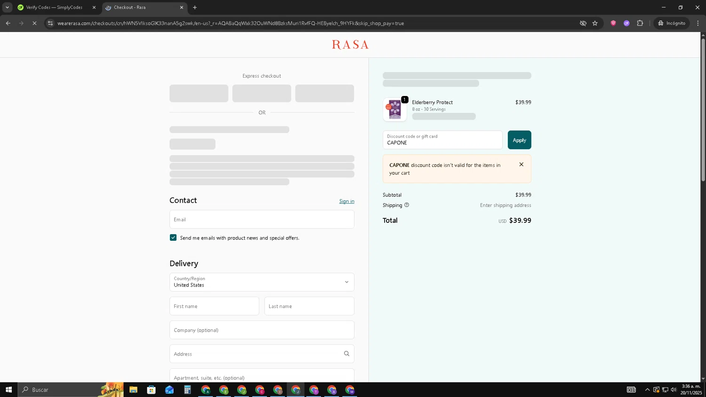Image resolution: width=706 pixels, height=397 pixels.
Task: Open the Chrome taskbar icon with C badge
Action: [260, 389]
